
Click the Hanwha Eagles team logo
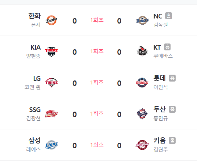[x=51, y=20]
